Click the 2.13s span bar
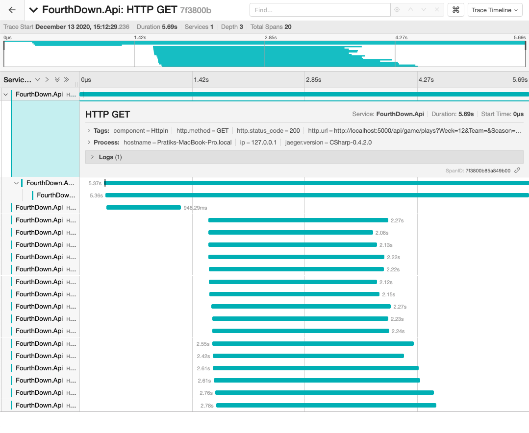This screenshot has width=529, height=433. 293,244
